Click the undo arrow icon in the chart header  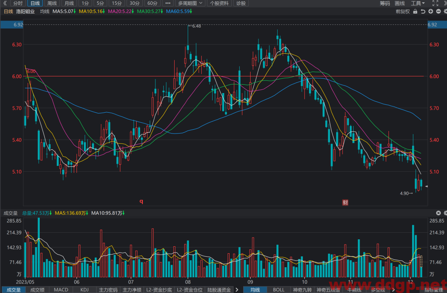[423, 11]
